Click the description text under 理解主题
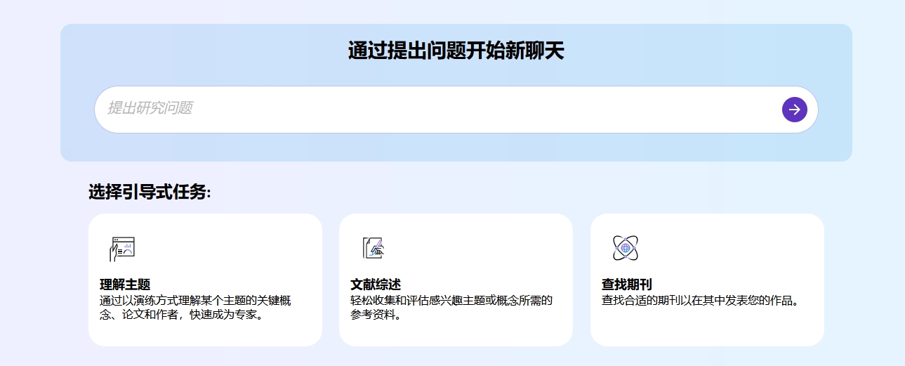905x366 pixels. click(x=195, y=308)
